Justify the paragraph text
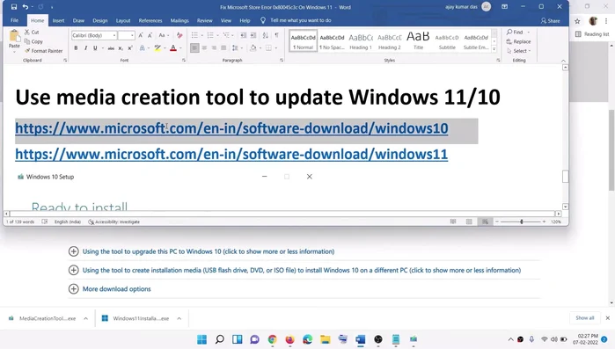Screen dimensions: 615x349 223,48
